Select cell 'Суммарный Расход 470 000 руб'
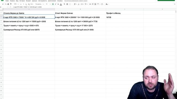This screenshot has height=99, width=177. pos(29,29)
